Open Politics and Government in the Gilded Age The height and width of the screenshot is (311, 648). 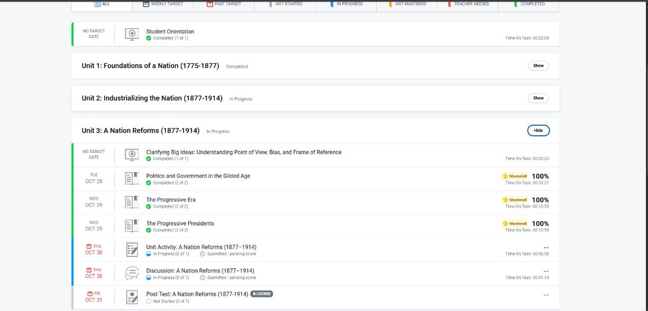click(x=198, y=176)
